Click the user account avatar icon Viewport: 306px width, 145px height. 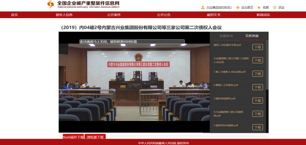pyautogui.click(x=203, y=8)
